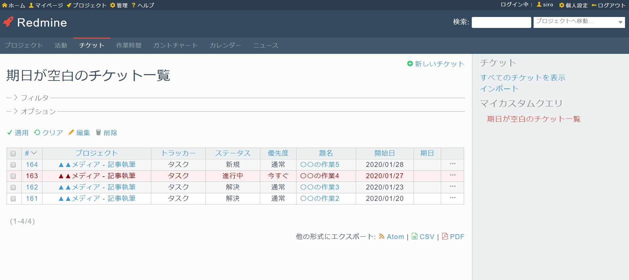
Task: Check the box for ticket 163
Action: click(x=13, y=176)
